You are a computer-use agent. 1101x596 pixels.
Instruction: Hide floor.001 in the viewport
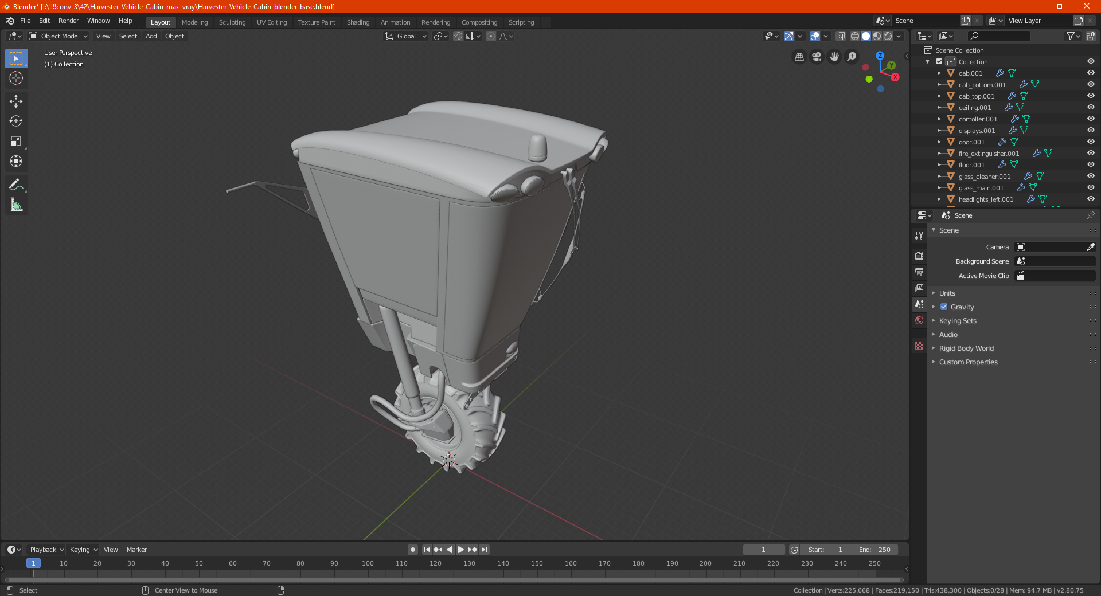click(x=1091, y=164)
